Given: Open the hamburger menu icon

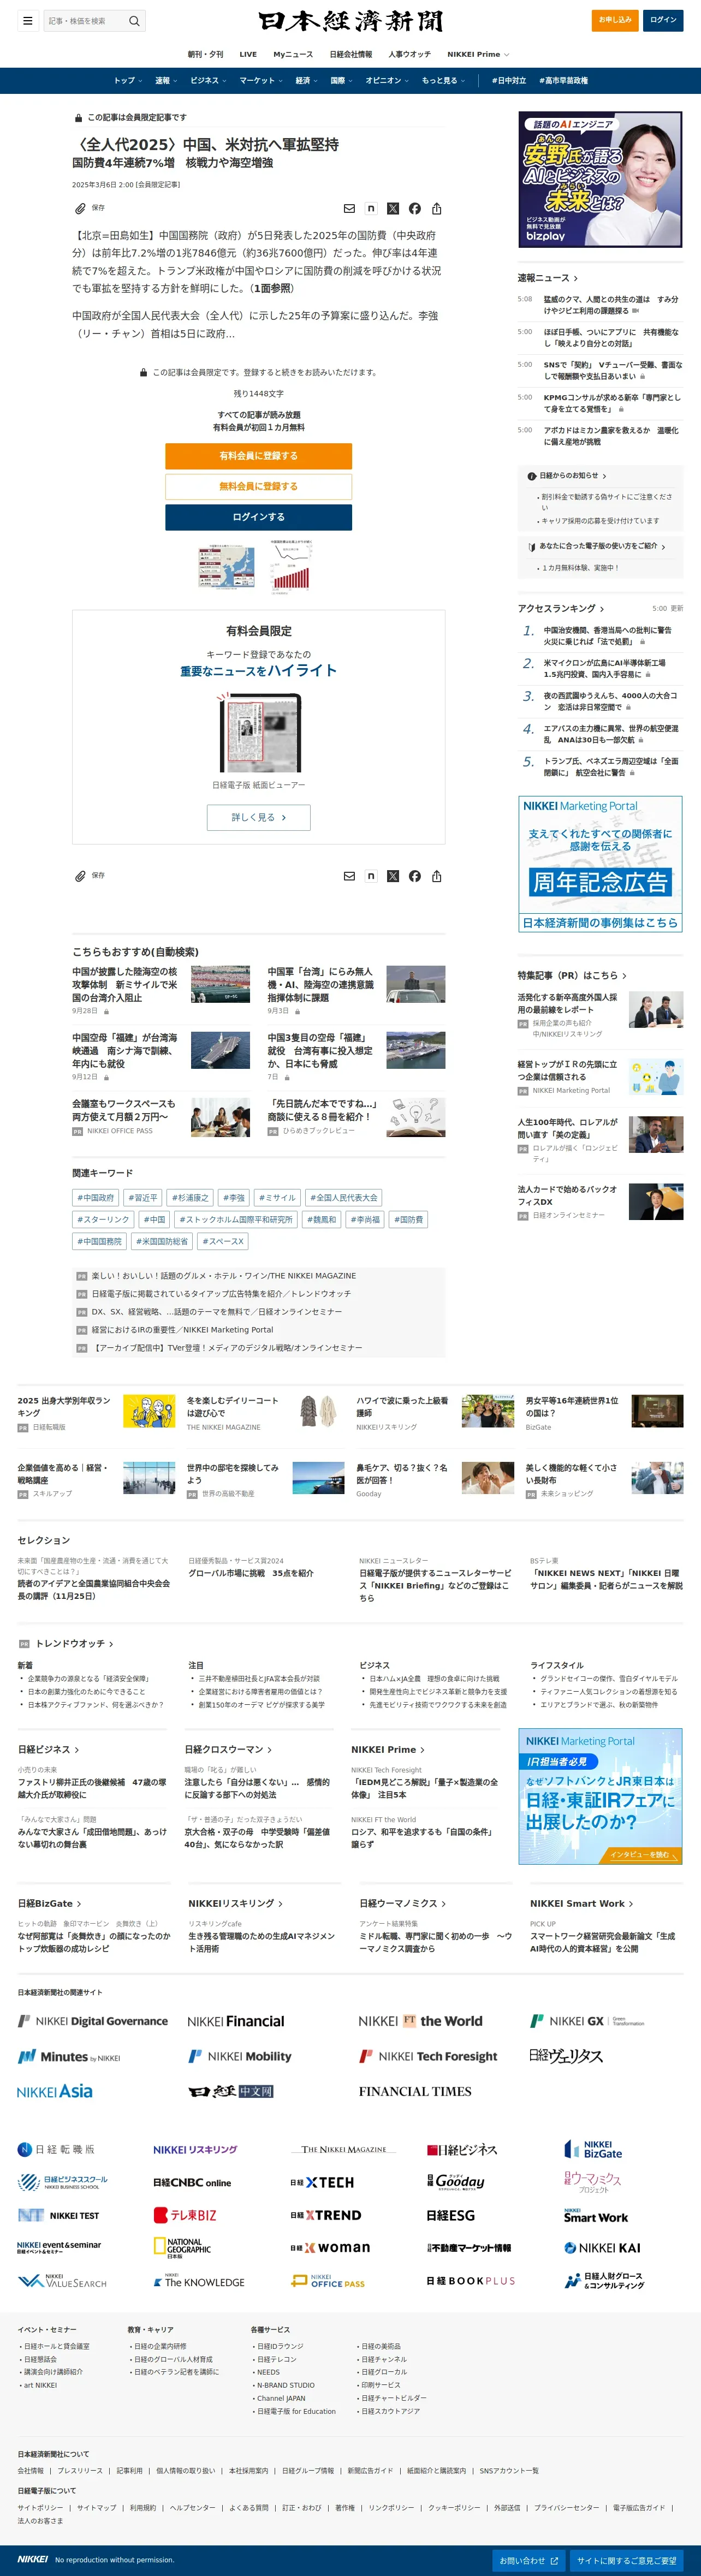Looking at the screenshot, I should (x=27, y=20).
